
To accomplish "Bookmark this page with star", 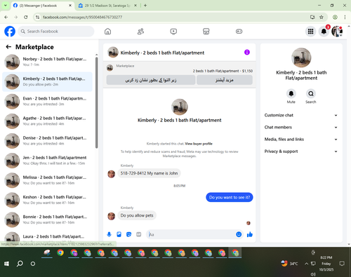I will [322, 17].
